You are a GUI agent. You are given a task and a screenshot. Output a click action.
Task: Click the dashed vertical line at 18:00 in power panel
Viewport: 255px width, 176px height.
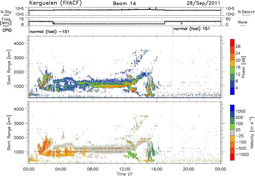[x=173, y=66]
